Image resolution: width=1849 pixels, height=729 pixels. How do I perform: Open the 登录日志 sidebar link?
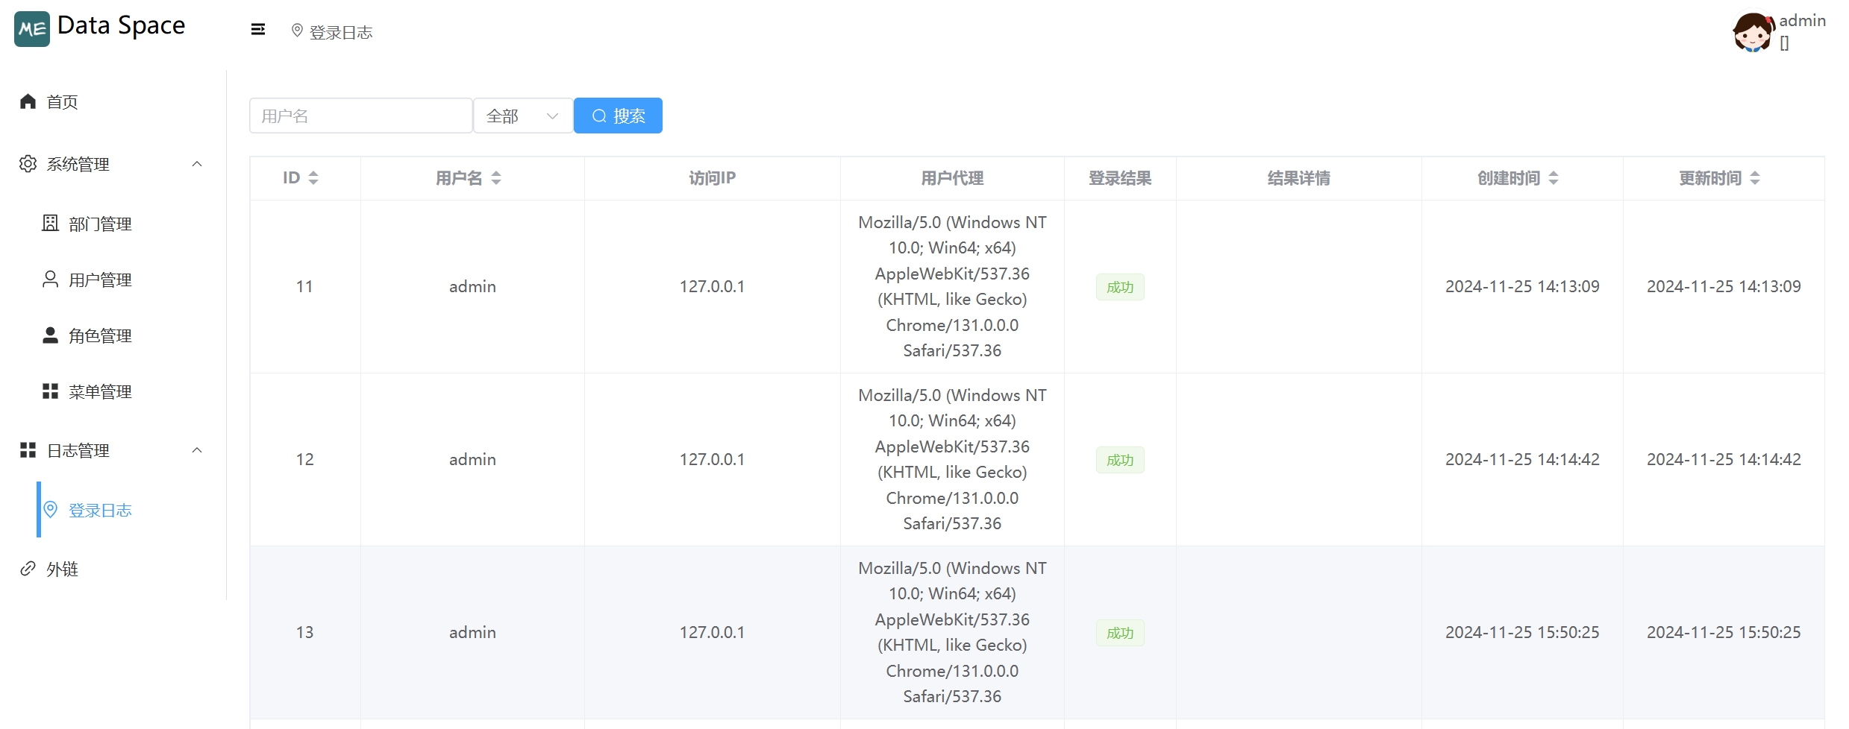(100, 511)
